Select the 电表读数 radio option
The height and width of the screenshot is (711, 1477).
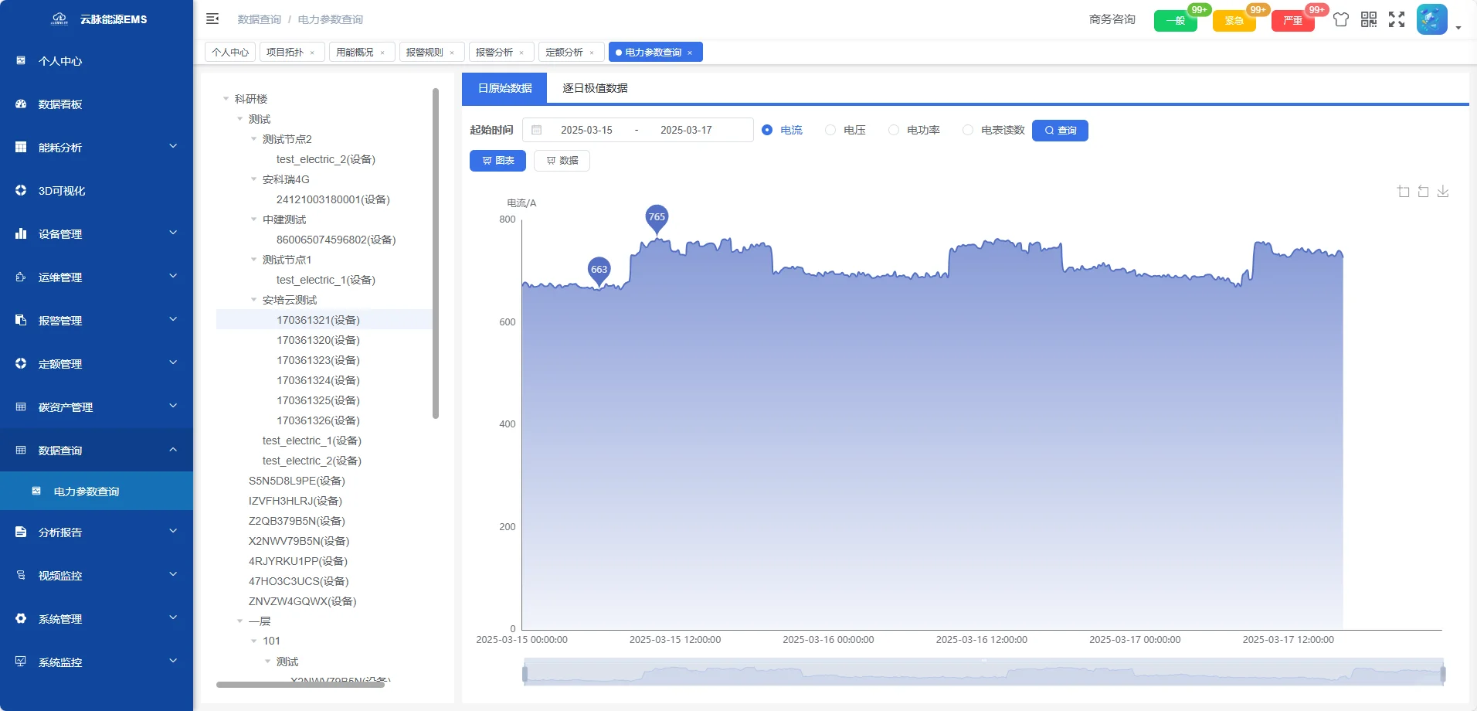click(x=968, y=130)
